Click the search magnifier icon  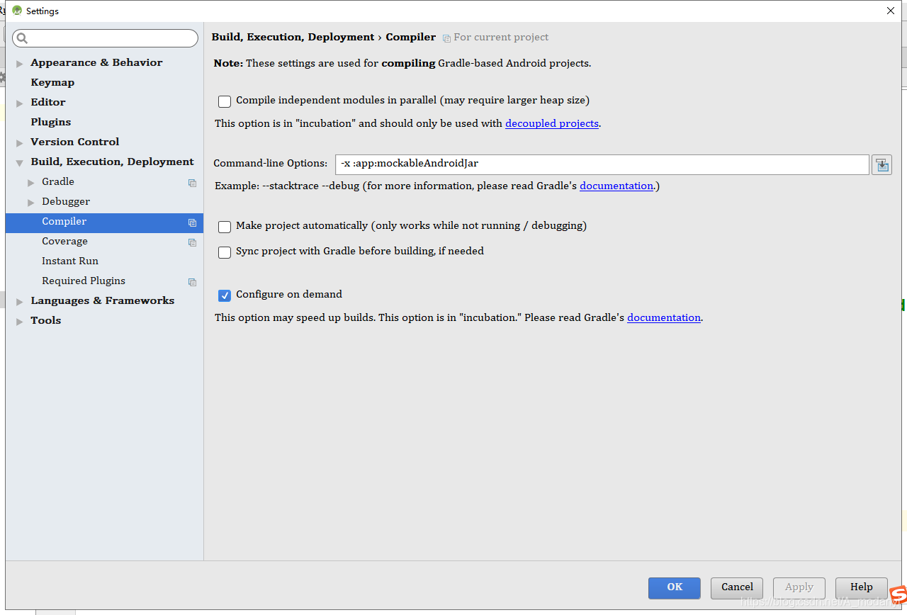click(22, 38)
